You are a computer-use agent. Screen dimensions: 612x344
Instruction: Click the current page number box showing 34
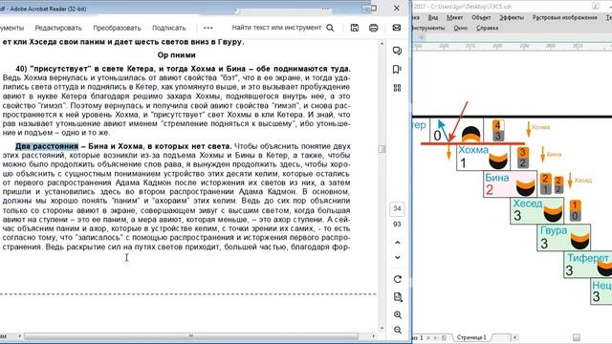(397, 208)
